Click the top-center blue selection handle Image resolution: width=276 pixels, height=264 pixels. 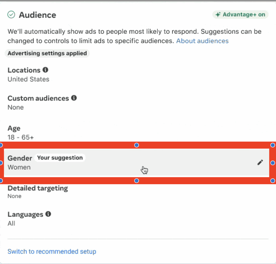click(x=137, y=145)
